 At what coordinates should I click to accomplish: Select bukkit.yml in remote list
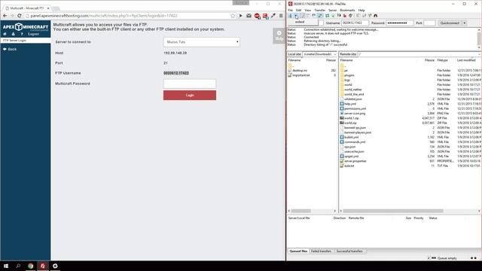tap(351, 137)
